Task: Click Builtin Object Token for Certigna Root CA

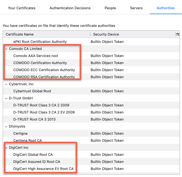Action: (107, 141)
